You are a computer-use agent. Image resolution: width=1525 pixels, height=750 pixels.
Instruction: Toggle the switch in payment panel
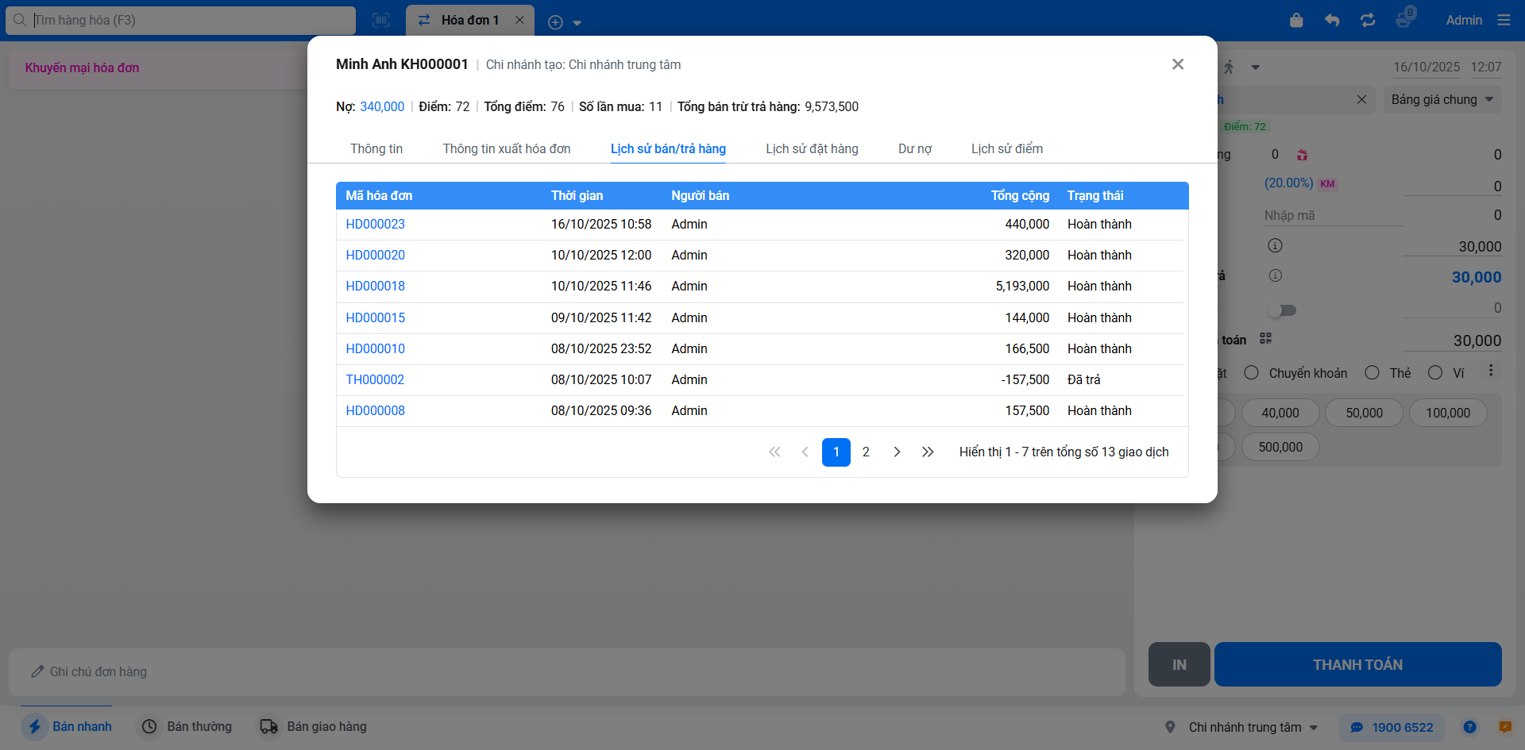click(1282, 310)
